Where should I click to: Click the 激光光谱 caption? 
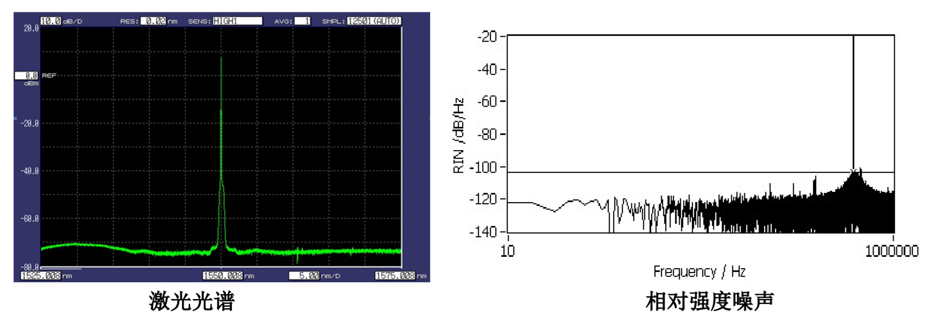(x=192, y=301)
